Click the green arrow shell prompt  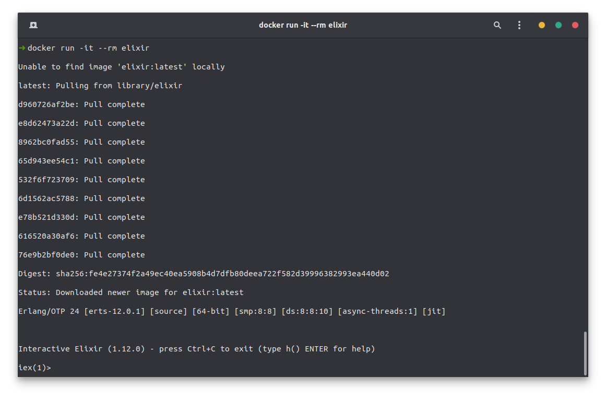pyautogui.click(x=22, y=48)
